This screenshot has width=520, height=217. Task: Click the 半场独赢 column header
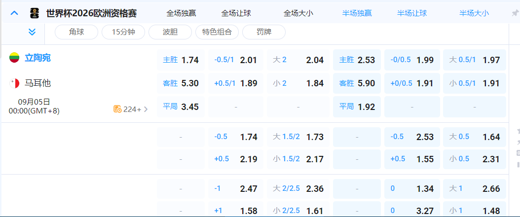(x=357, y=13)
